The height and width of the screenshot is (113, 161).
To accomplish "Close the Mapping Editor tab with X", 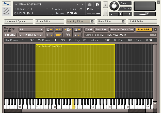I will [92, 21].
